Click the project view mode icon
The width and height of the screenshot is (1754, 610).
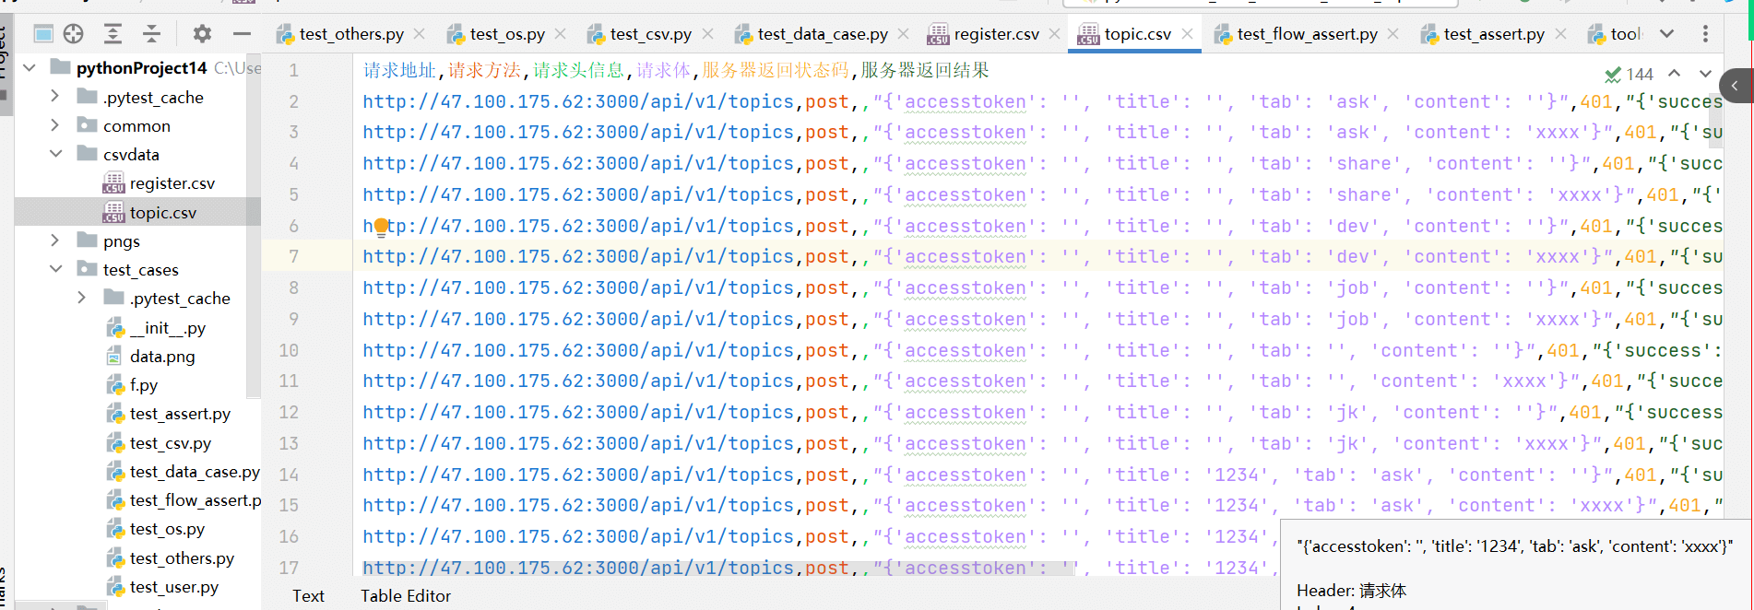click(43, 34)
